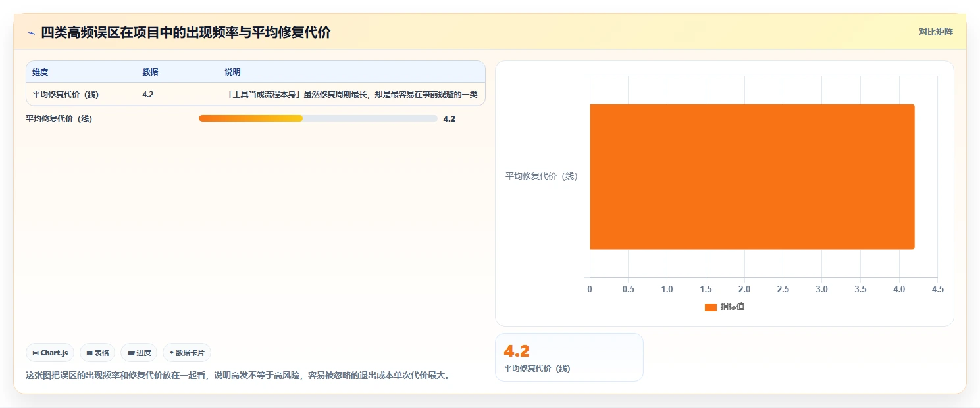Screen dimensions: 980x408
Task: Click the summary sentence beginning 这张图把误区
Action: (238, 376)
